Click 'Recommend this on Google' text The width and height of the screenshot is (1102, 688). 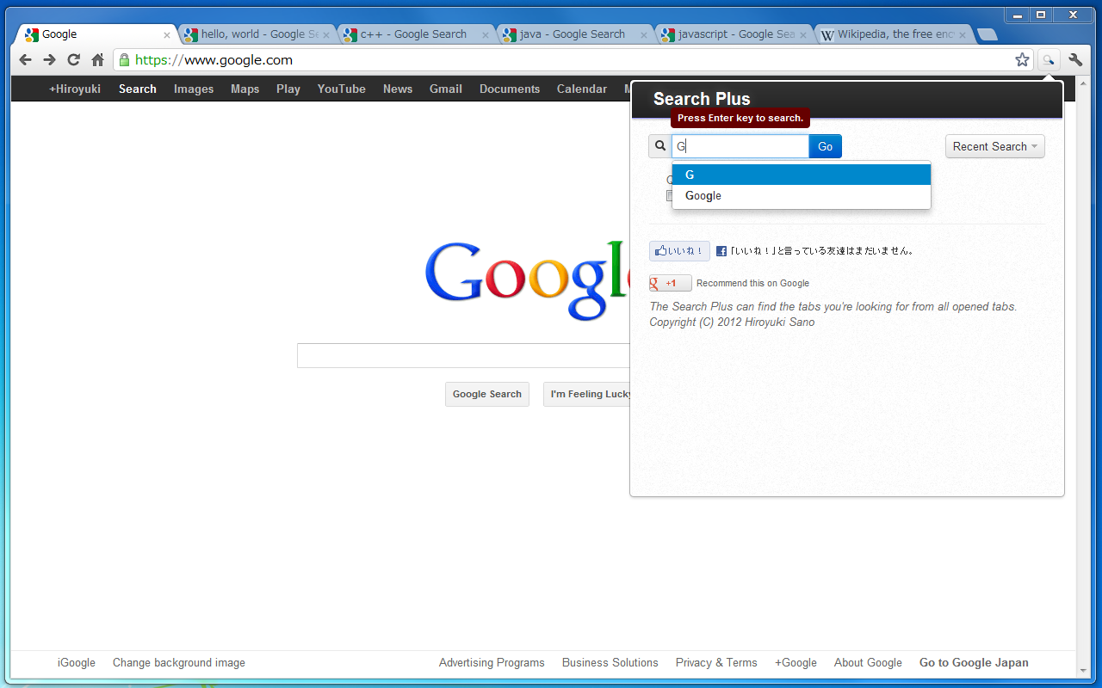752,283
